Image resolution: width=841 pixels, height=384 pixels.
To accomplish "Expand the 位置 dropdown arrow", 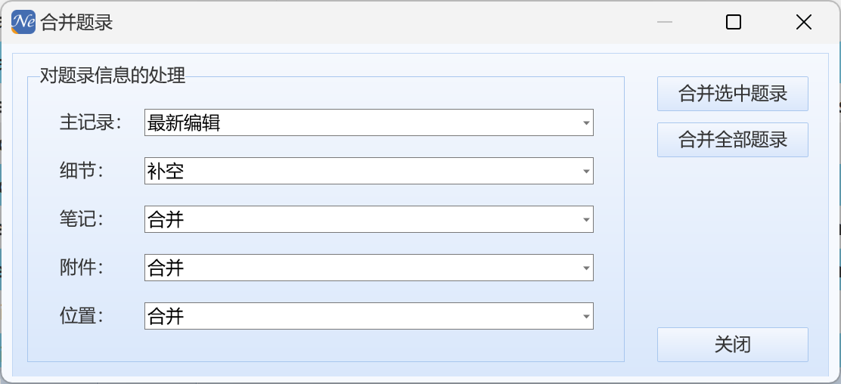I will (x=586, y=317).
